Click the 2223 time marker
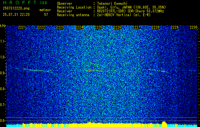The width and height of the screenshot is (200, 127). (x=60, y=27)
